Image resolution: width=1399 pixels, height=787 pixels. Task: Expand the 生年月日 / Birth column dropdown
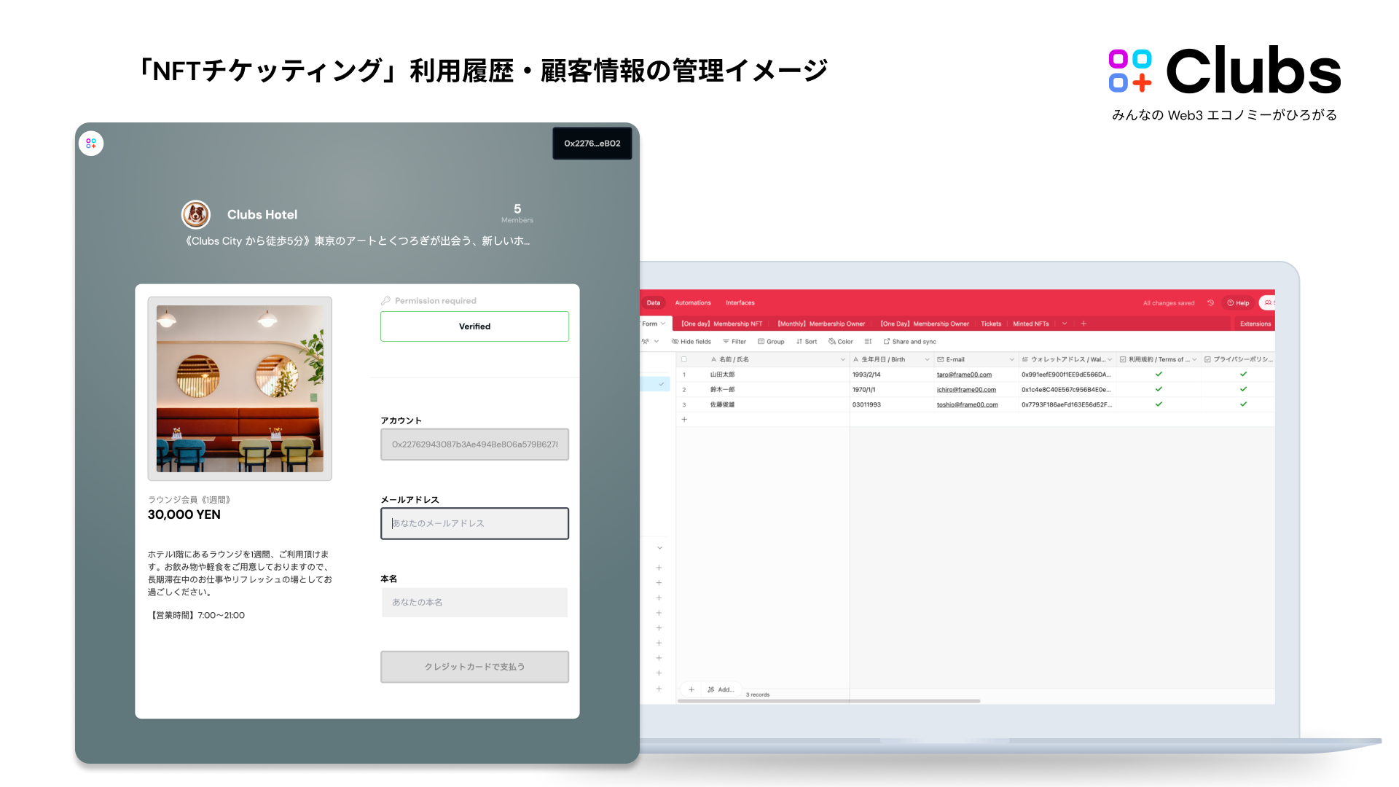[x=928, y=359]
